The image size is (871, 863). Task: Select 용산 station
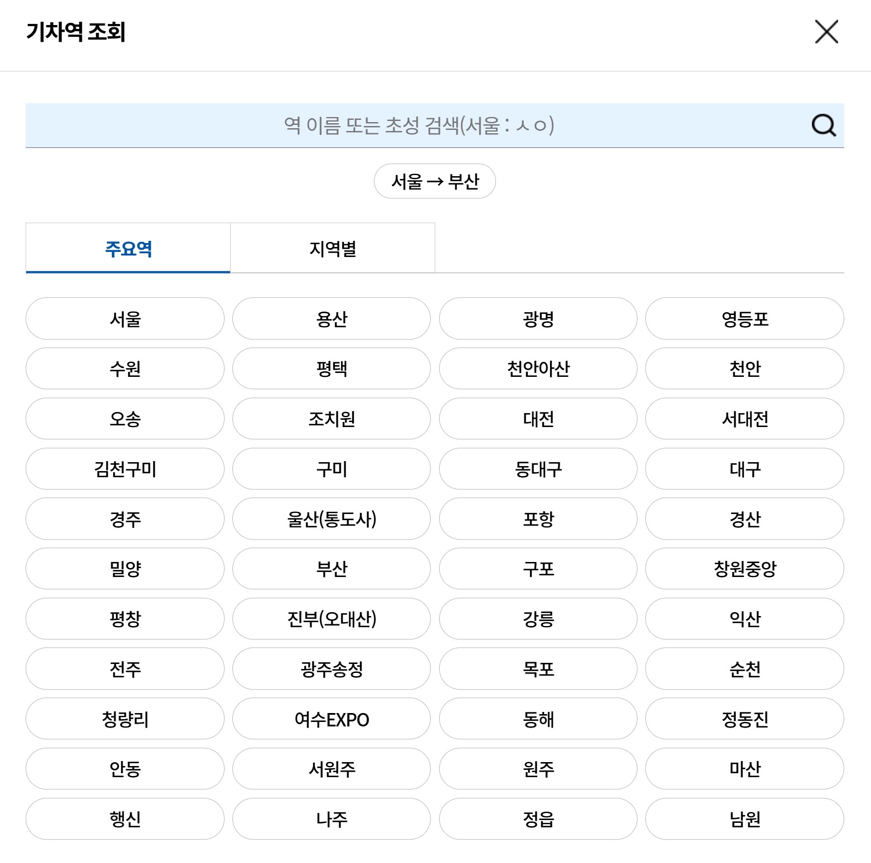click(x=331, y=318)
